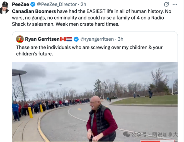
Task: Open PeeZee's profile avatar
Action: 4,8
